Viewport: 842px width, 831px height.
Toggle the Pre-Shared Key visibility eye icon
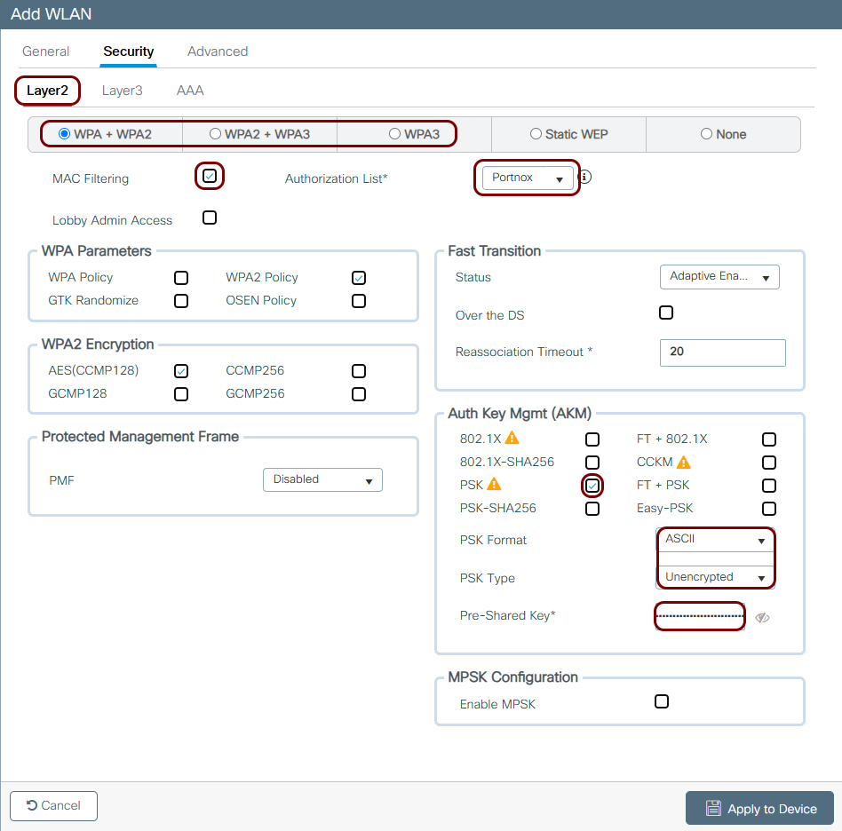click(x=762, y=618)
